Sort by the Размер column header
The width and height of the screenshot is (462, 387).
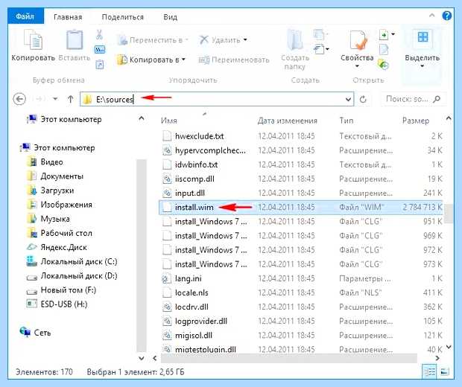click(416, 121)
